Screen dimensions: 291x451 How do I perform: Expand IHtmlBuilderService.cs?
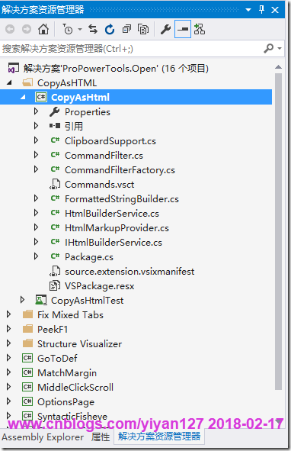click(x=37, y=242)
